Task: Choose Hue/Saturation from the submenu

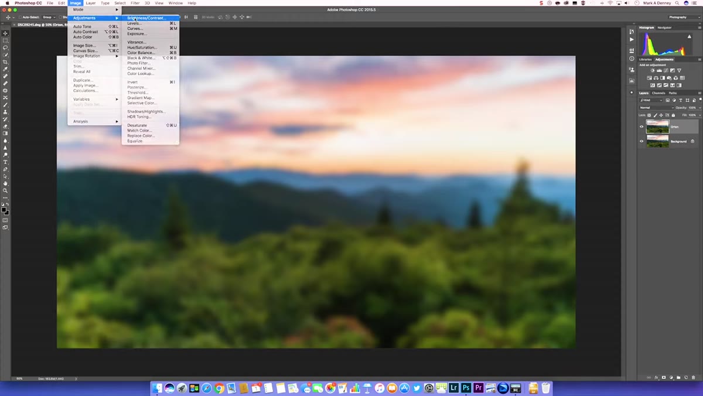Action: click(151, 47)
